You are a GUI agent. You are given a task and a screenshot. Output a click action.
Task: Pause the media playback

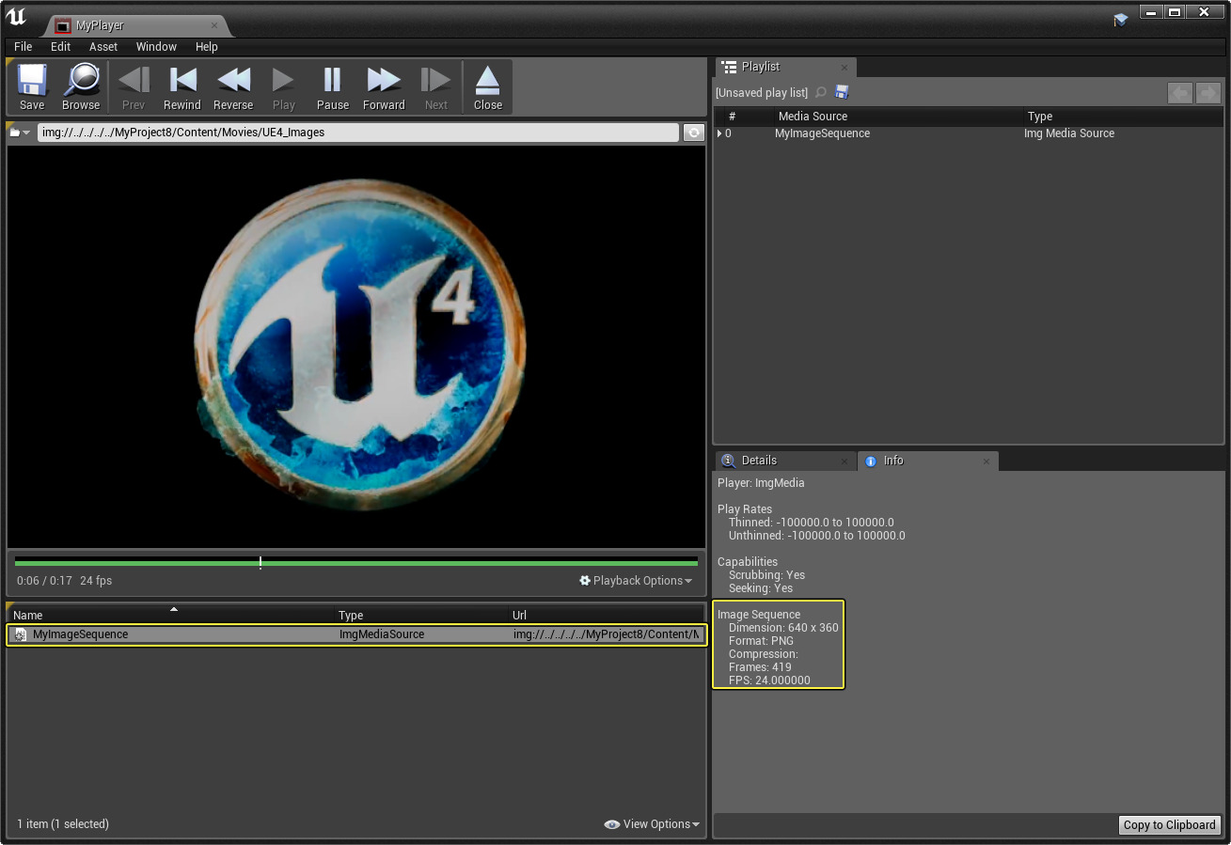point(332,86)
